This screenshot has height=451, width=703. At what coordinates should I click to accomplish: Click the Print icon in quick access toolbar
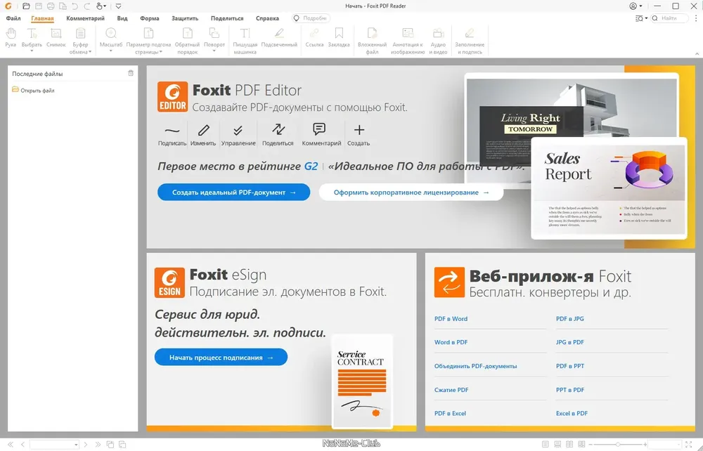click(x=51, y=6)
